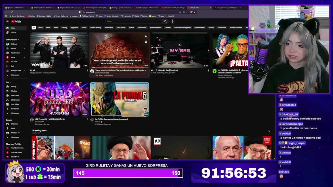Click the YouTube logo
Viewport: 333px width, 187px height.
[16, 22]
